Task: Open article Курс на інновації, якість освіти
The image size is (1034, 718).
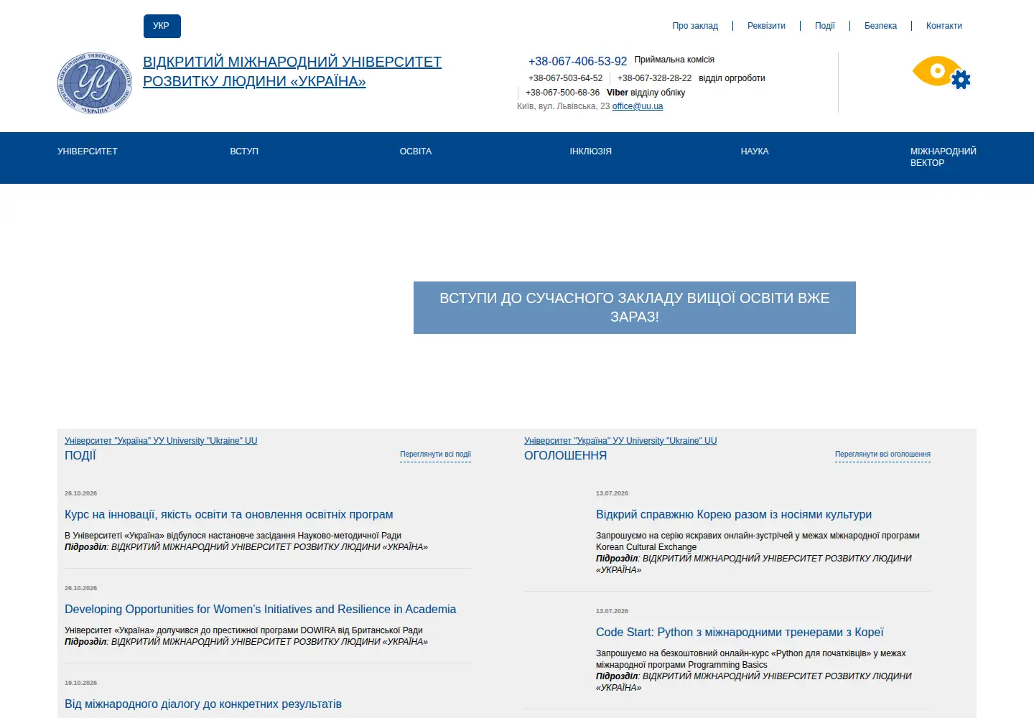Action: coord(229,515)
